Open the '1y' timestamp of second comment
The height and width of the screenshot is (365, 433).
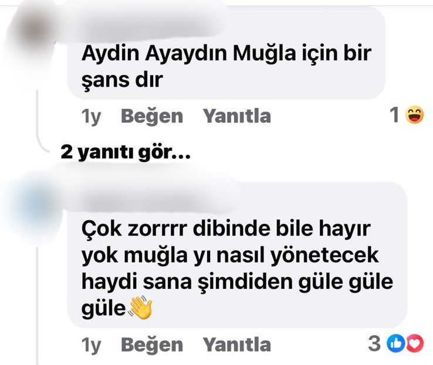pos(91,346)
